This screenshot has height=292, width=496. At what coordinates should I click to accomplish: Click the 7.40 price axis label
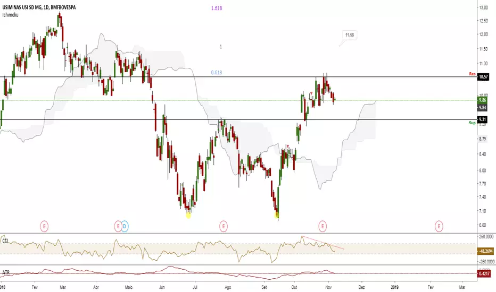click(x=482, y=197)
